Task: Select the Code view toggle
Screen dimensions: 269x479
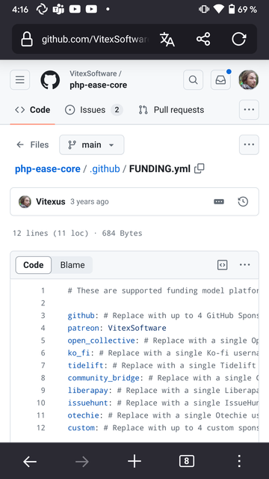Action: pos(33,265)
